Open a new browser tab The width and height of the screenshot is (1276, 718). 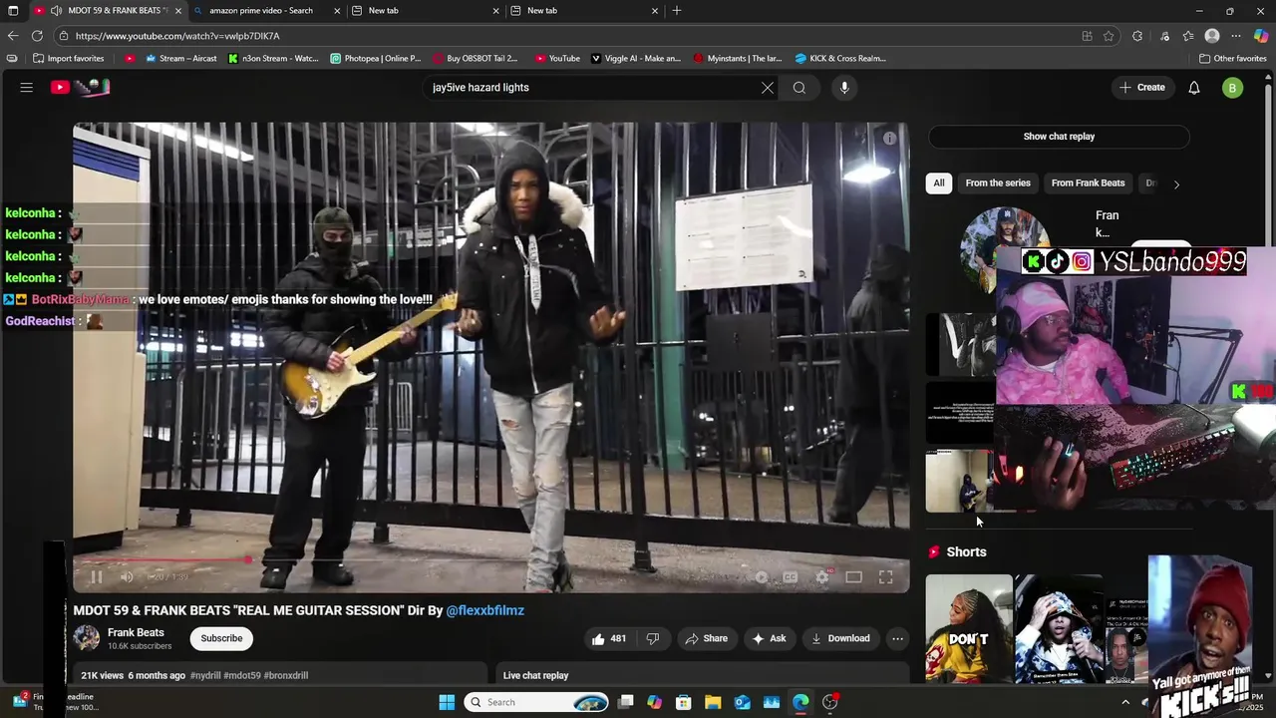(x=677, y=11)
